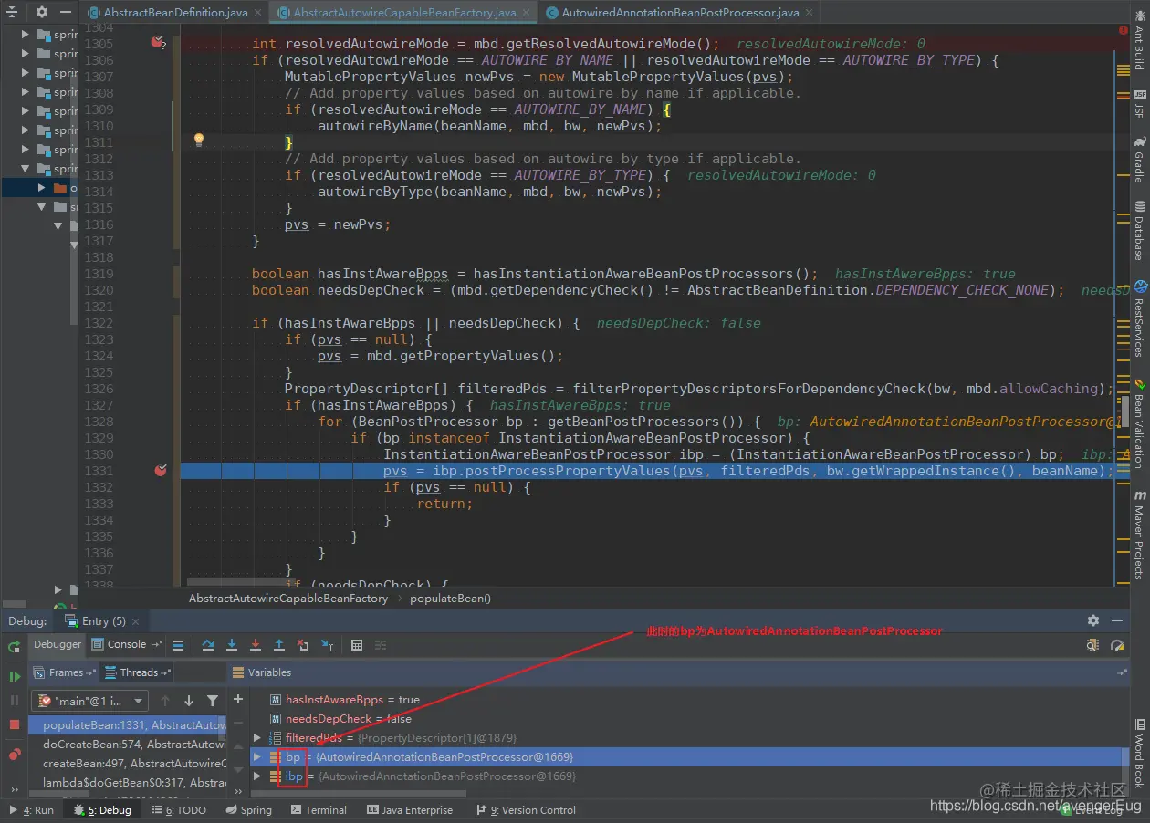The image size is (1150, 823).
Task: Click AbstractAutowireCapableBeanFactory breadcrumb
Action: [x=288, y=599]
